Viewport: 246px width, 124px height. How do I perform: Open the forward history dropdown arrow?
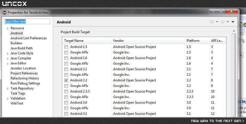point(228,22)
